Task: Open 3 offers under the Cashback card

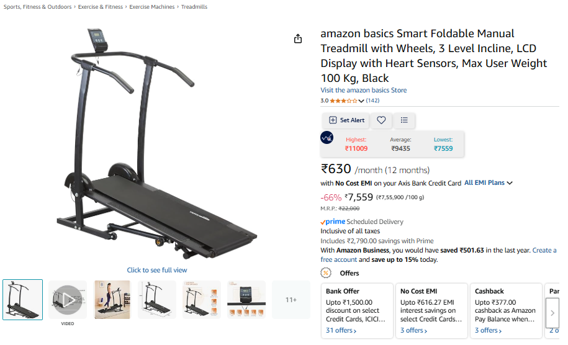Action: coord(489,331)
